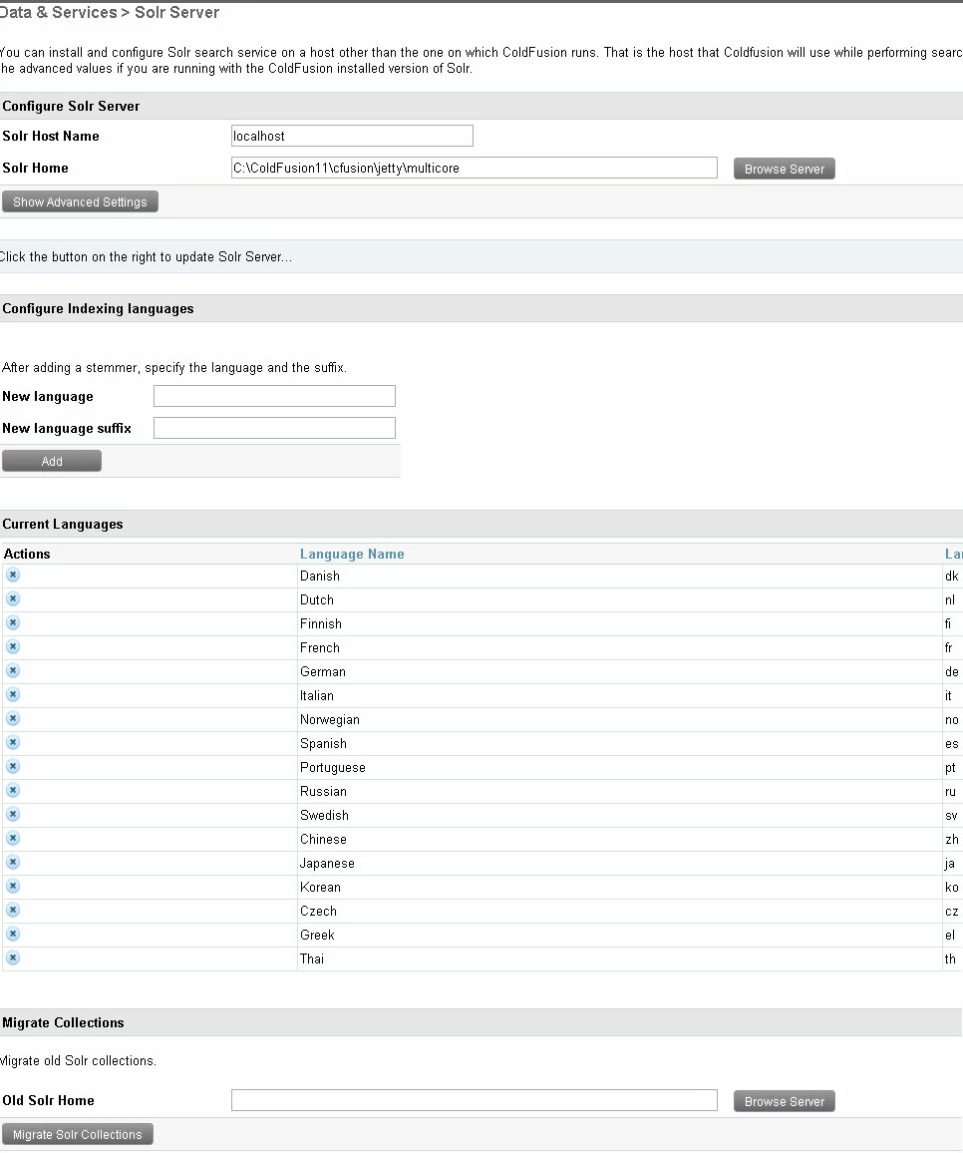Remove the Swedish language row

(13, 814)
